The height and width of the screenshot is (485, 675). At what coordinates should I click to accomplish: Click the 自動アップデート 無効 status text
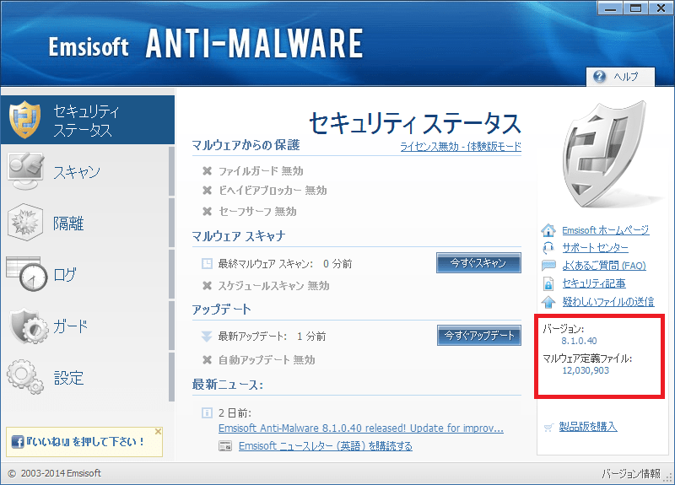tap(267, 359)
